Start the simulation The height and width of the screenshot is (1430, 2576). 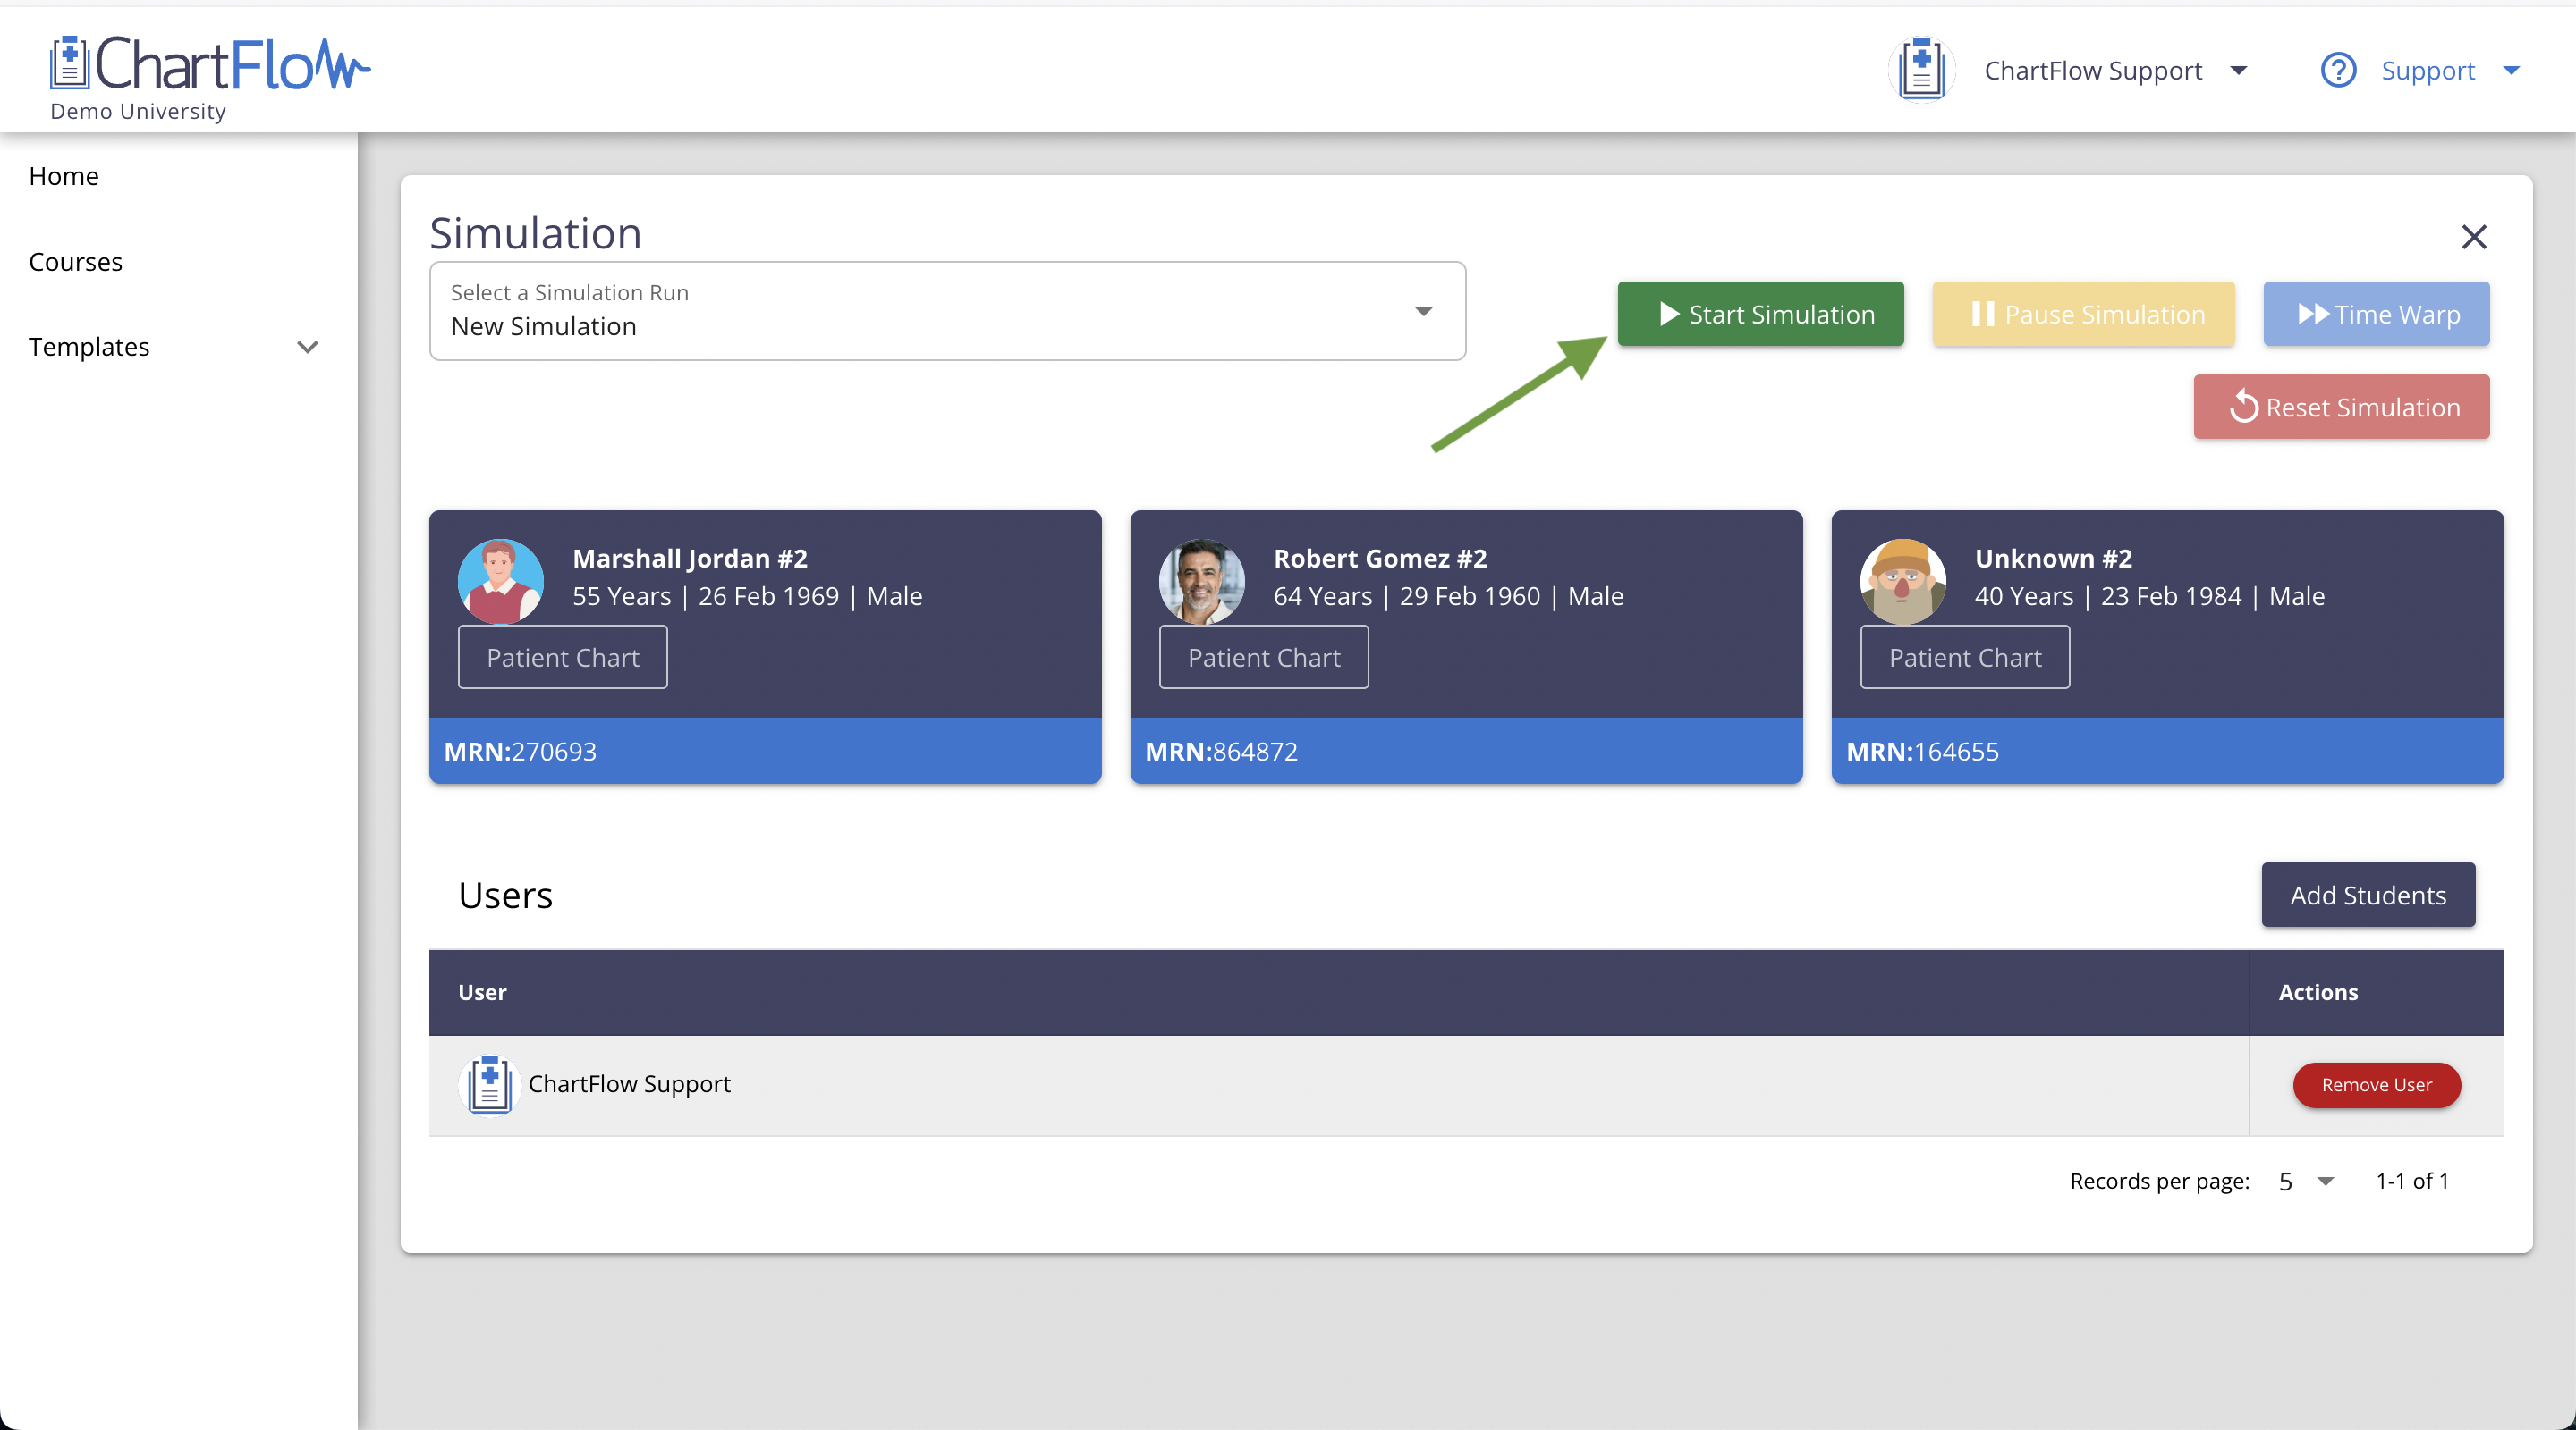[1760, 314]
